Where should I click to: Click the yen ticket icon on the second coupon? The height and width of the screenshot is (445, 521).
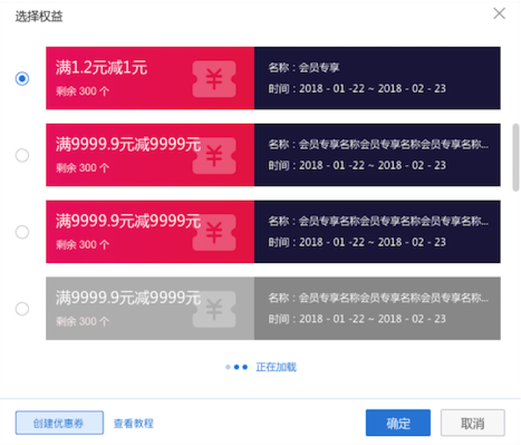214,156
